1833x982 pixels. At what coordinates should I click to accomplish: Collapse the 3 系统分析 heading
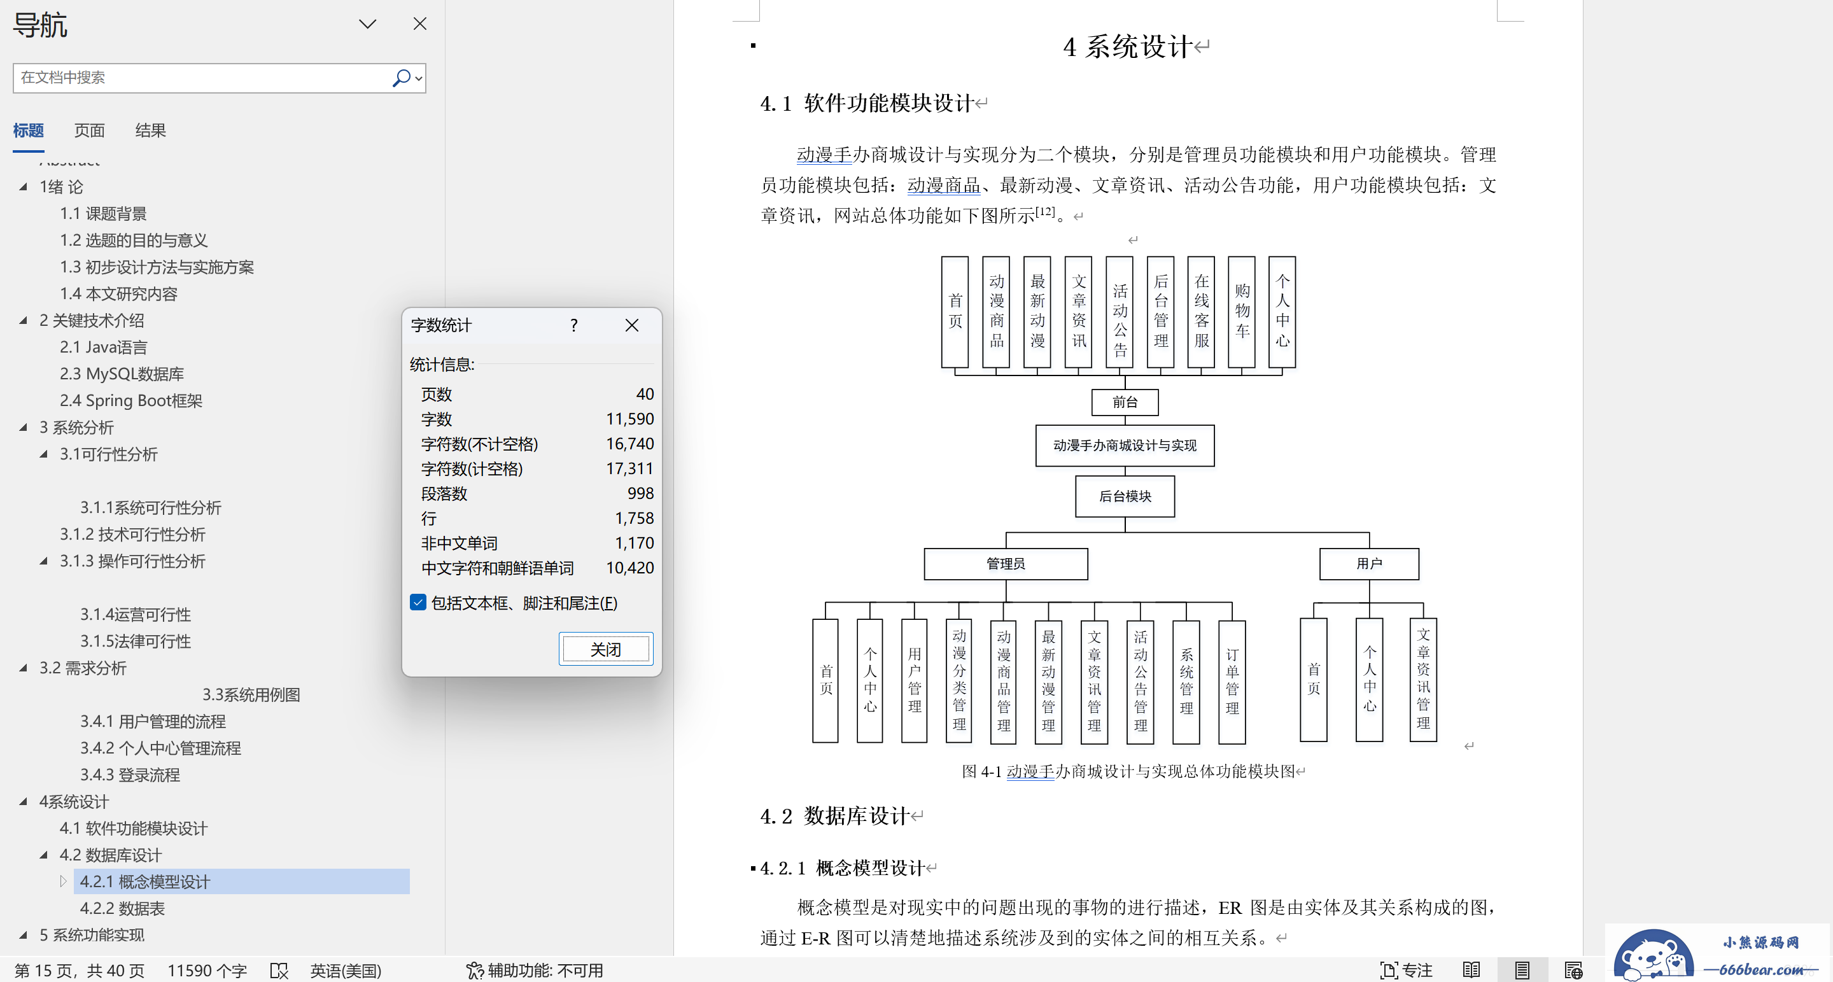(23, 427)
